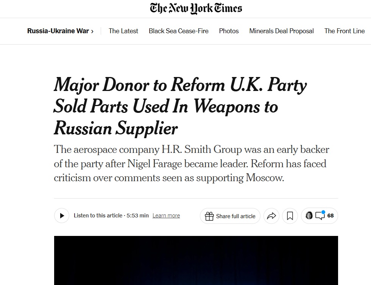Click the share arrow icon
Image resolution: width=371 pixels, height=285 pixels.
pyautogui.click(x=271, y=216)
